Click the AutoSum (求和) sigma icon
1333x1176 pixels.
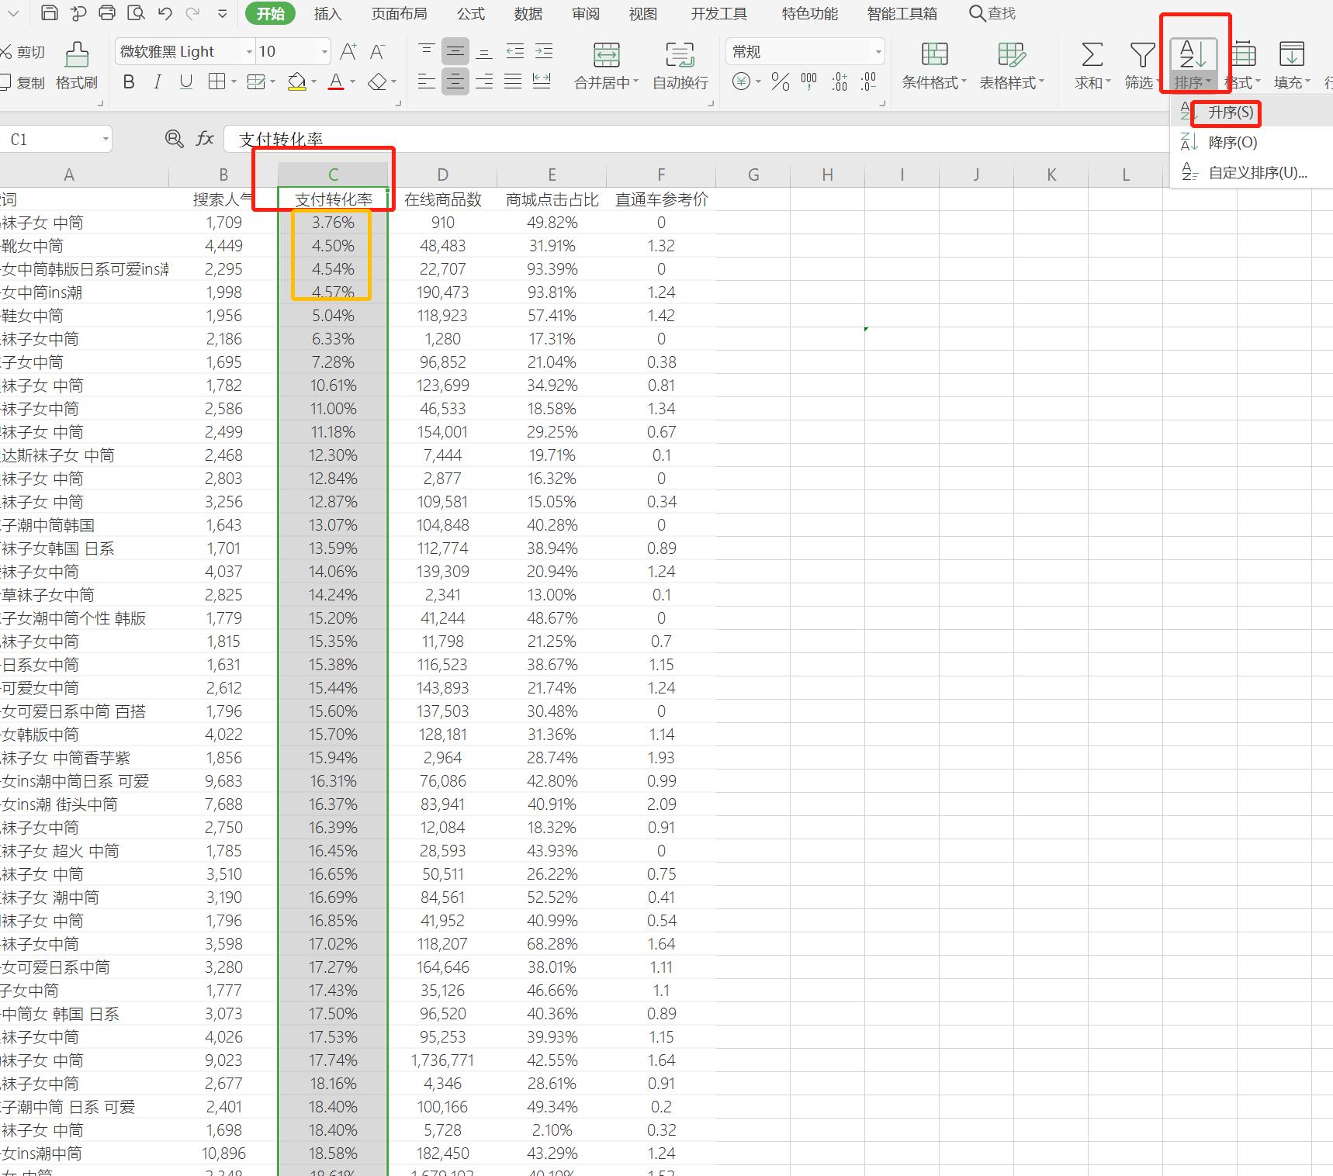(1092, 55)
